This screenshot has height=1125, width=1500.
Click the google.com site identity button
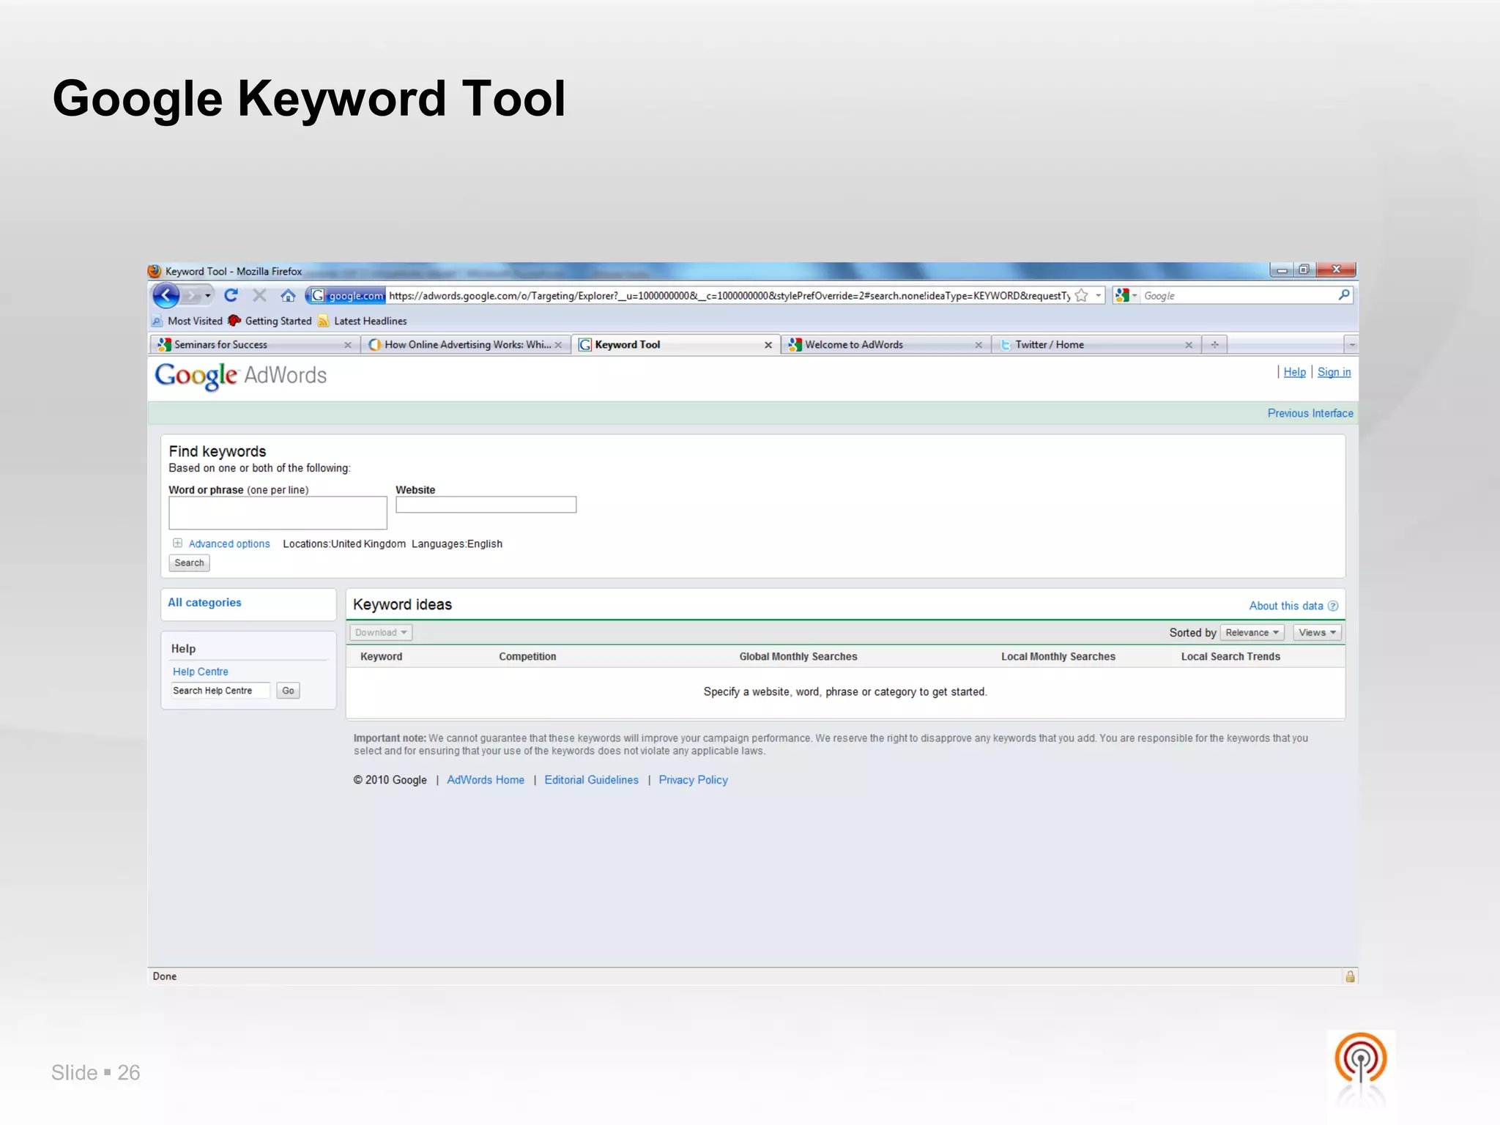(x=346, y=295)
